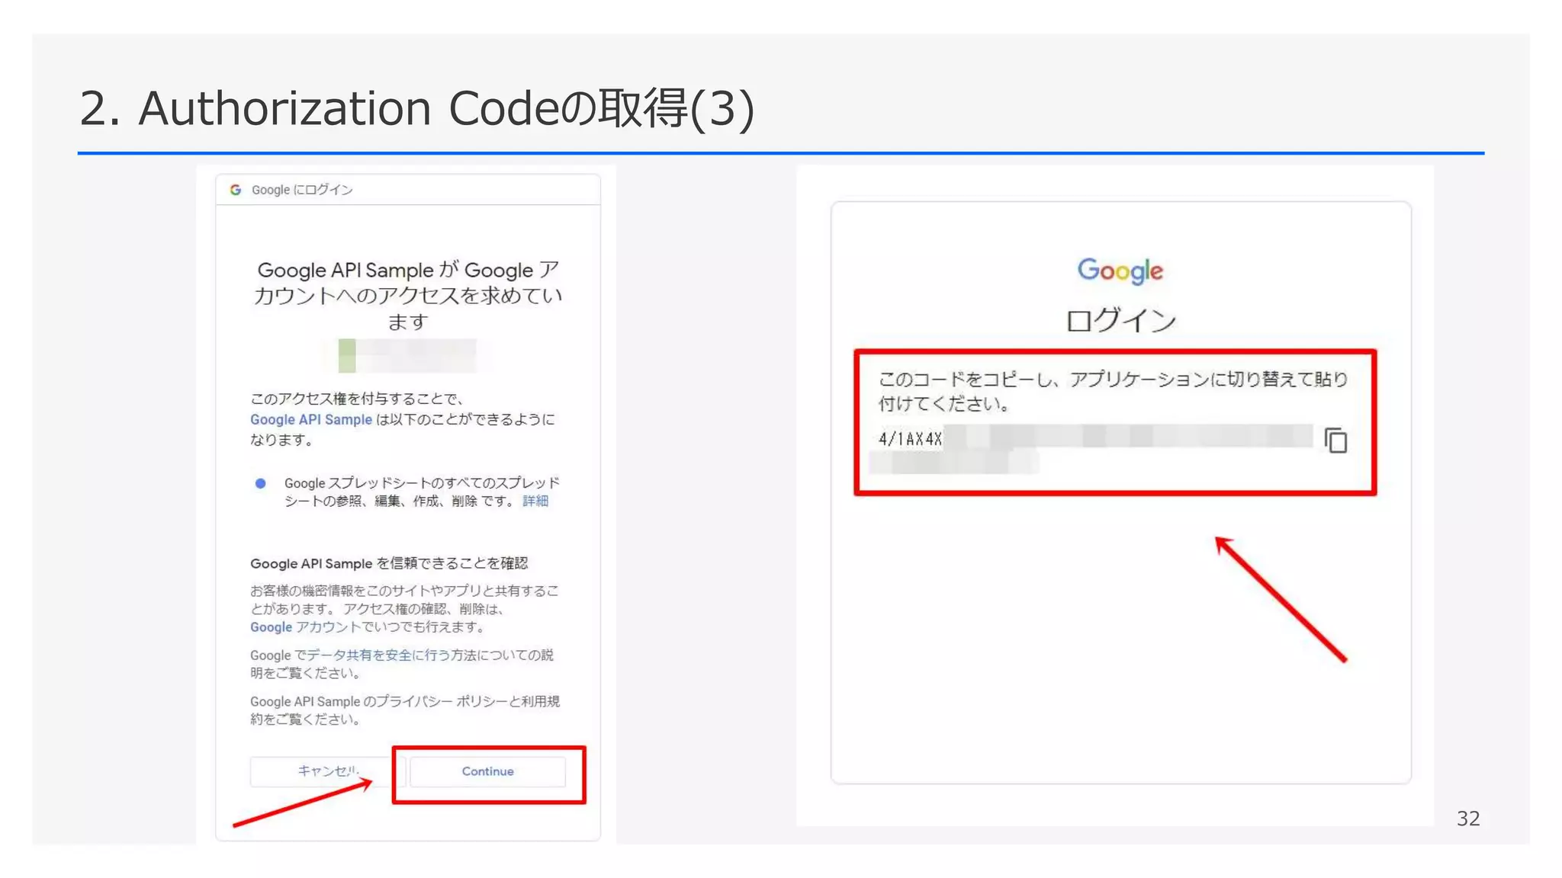Open the 詳細 details link
This screenshot has height=878, width=1562.
pyautogui.click(x=535, y=501)
